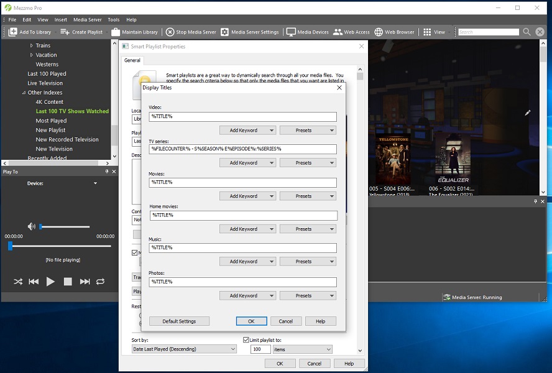552x373 pixels.
Task: Pin the lower right details panel
Action: [535, 201]
